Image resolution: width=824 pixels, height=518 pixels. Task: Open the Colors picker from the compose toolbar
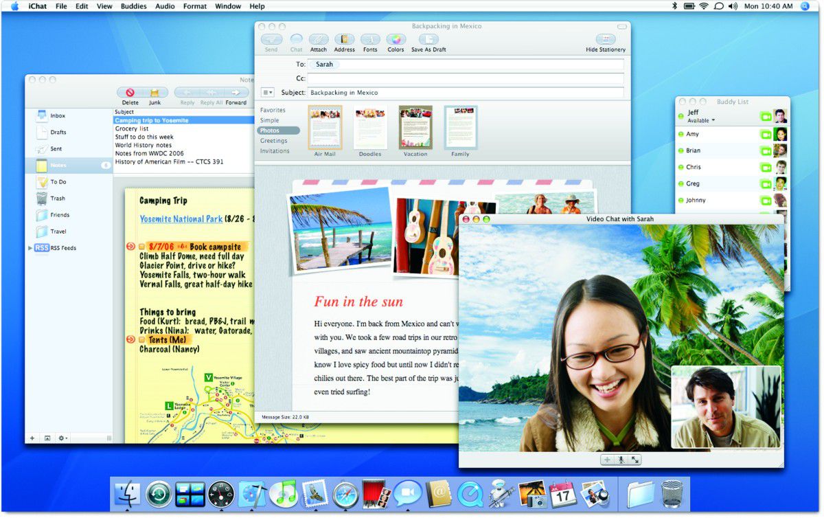pos(396,39)
